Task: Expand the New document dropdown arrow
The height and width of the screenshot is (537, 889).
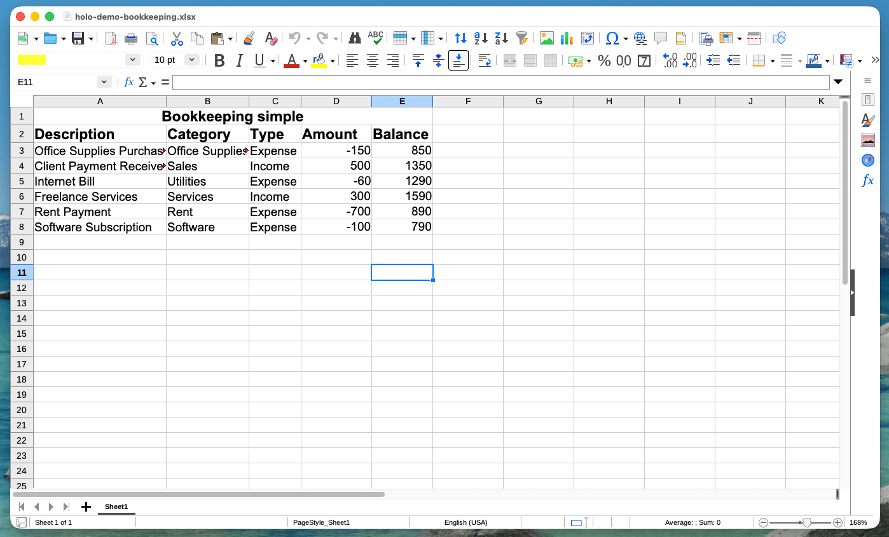Action: 36,39
